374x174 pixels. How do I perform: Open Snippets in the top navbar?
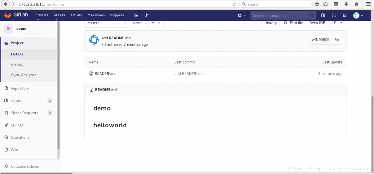pos(117,15)
